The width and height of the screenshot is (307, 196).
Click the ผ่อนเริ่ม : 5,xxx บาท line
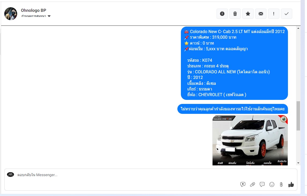216,49
